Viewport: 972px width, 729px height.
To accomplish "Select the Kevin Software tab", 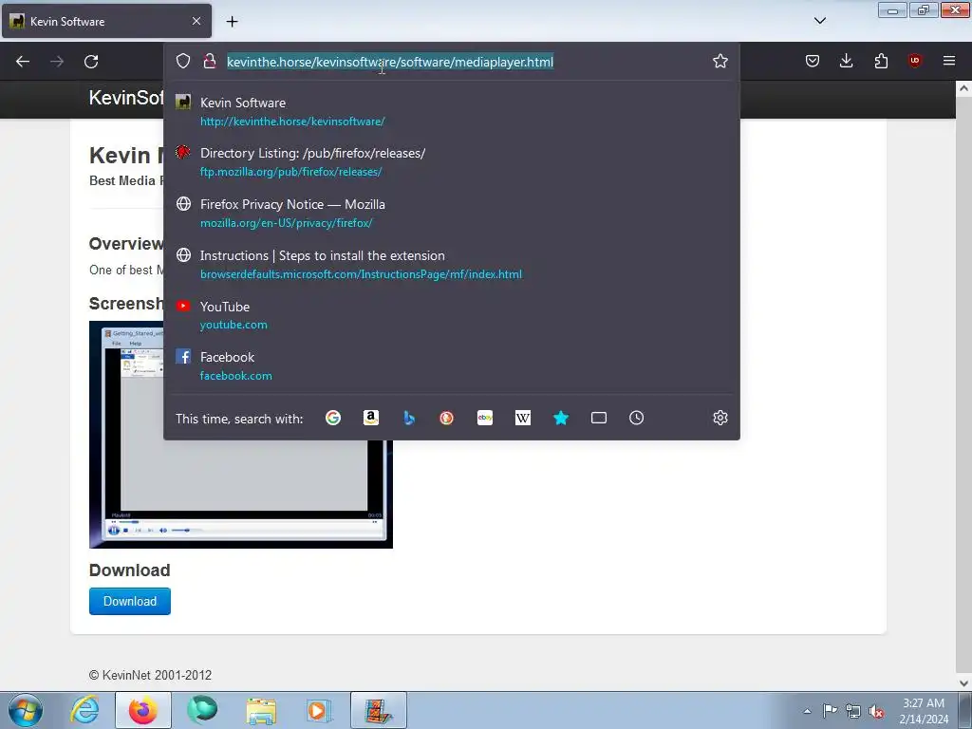I will (x=106, y=21).
